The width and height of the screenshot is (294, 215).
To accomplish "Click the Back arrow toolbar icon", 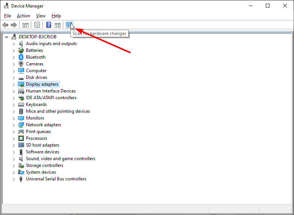I will tap(5, 25).
